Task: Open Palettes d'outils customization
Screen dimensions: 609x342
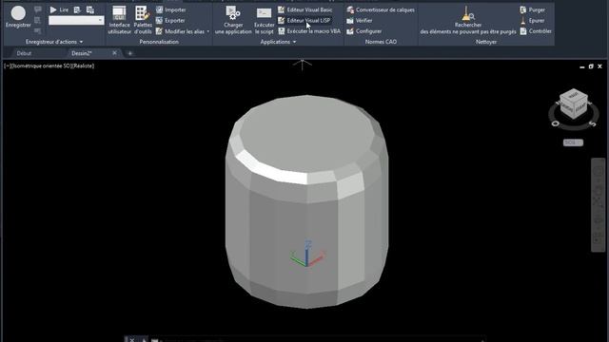Action: (x=143, y=20)
